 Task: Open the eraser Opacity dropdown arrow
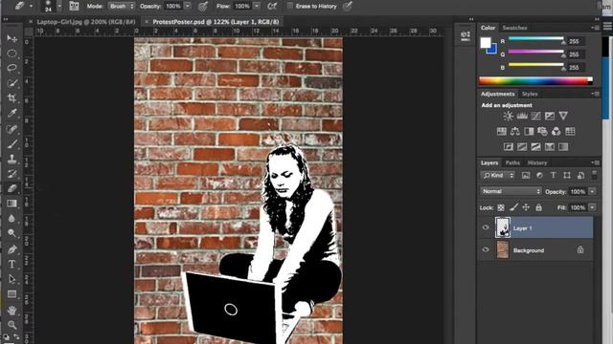(x=188, y=7)
